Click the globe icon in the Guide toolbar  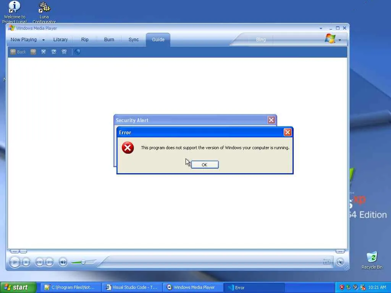(x=78, y=52)
